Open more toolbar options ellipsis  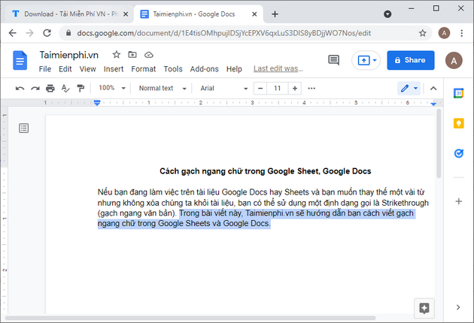tap(311, 89)
